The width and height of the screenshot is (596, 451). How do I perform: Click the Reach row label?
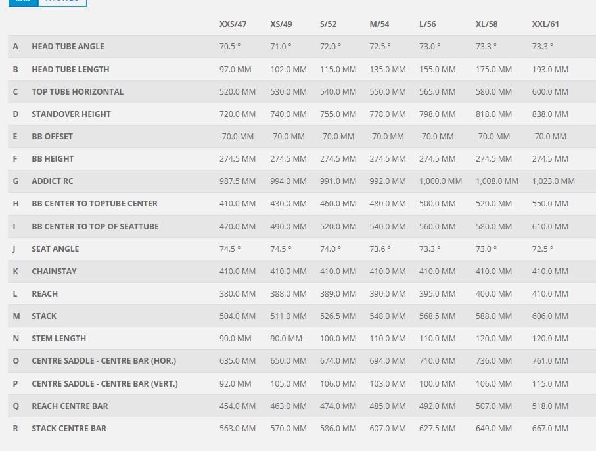[x=45, y=294]
